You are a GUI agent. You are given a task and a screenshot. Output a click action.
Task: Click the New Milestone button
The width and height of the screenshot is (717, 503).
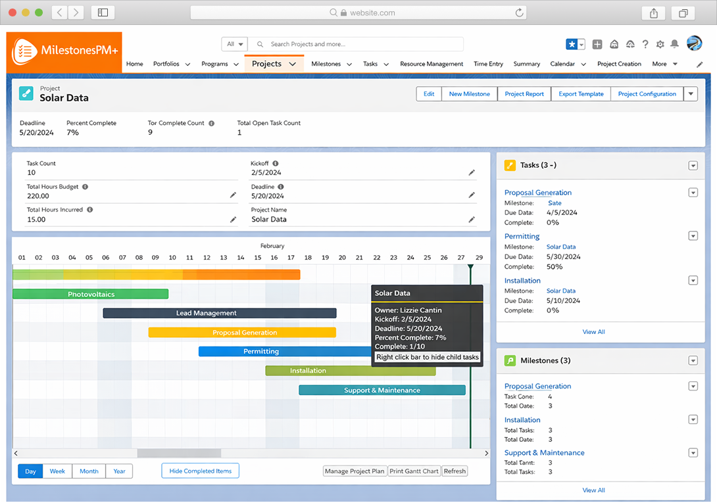tap(469, 94)
